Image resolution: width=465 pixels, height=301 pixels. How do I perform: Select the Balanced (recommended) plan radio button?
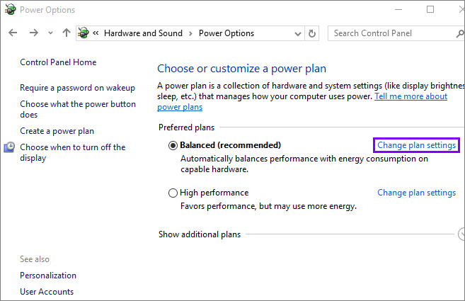coord(173,145)
